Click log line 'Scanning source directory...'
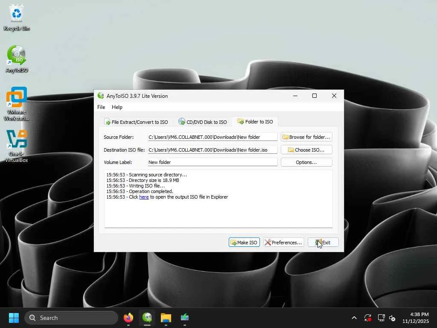The width and height of the screenshot is (437, 328). [x=158, y=175]
